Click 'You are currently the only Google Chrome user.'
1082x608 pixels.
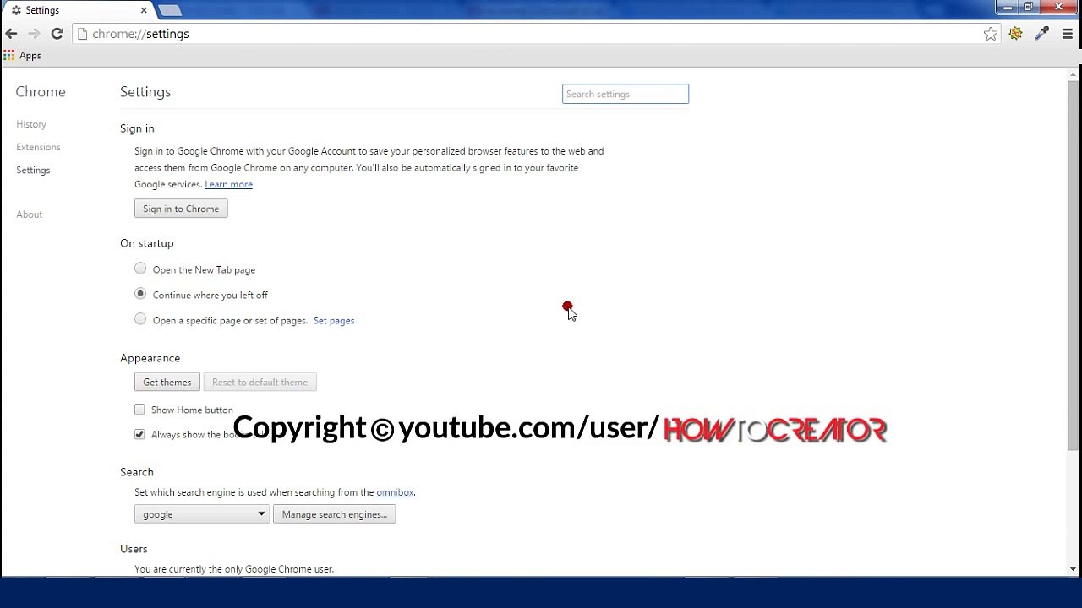(234, 569)
